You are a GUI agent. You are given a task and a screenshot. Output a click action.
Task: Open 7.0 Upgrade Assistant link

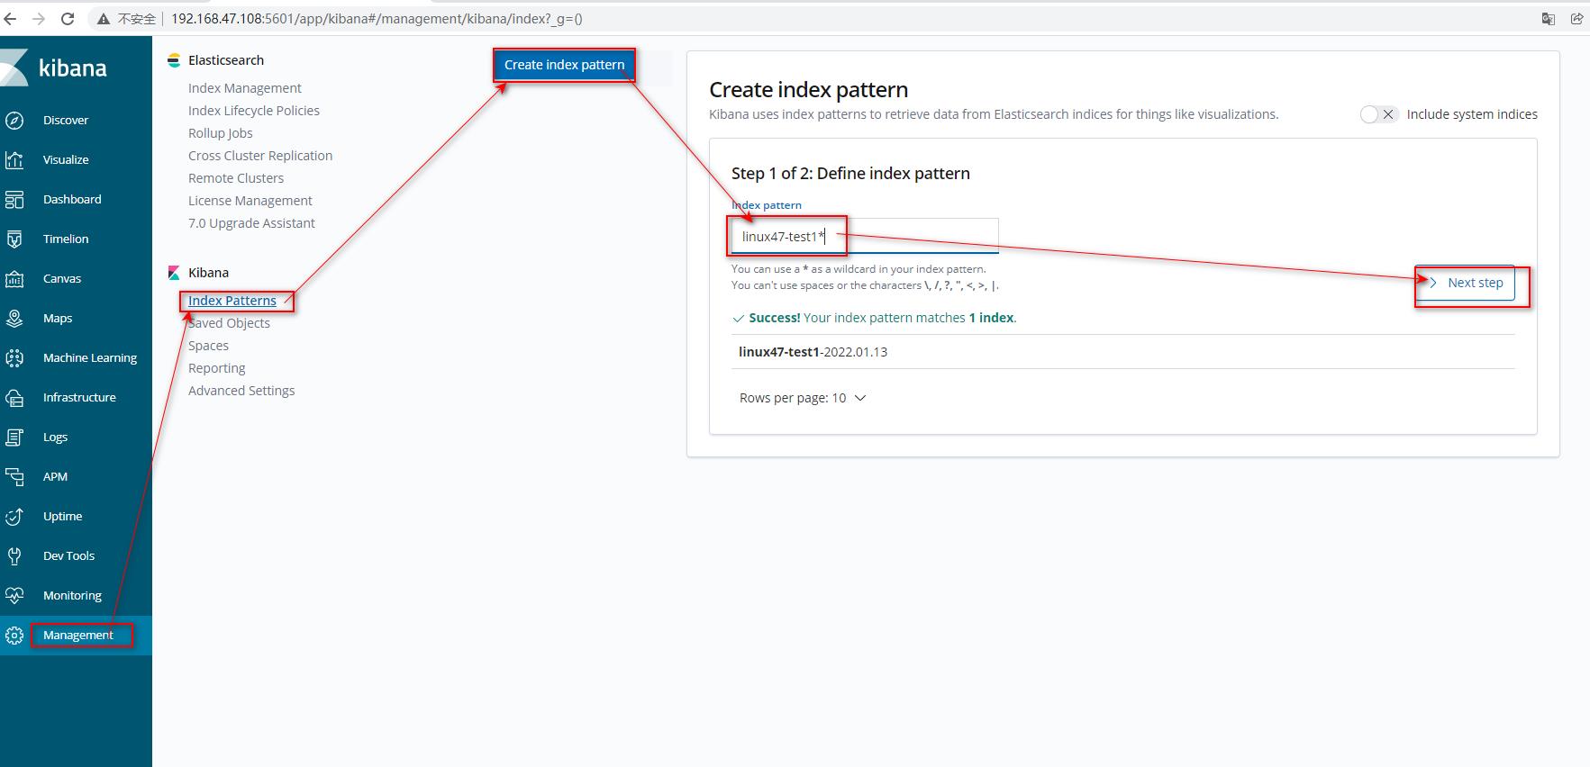[251, 223]
